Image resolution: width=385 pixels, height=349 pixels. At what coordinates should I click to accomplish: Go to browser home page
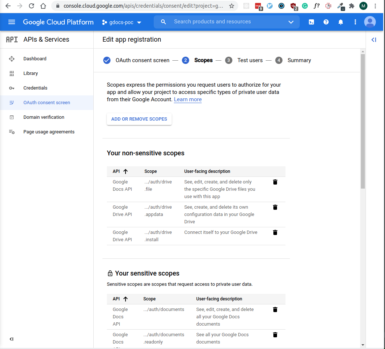point(43,6)
